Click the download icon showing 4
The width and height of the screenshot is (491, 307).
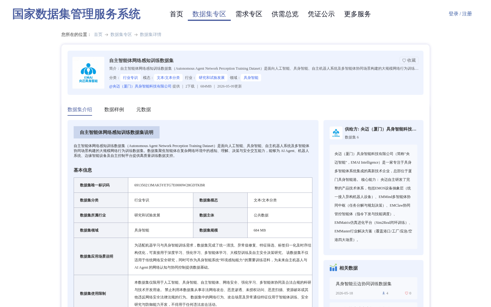pyautogui.click(x=383, y=293)
